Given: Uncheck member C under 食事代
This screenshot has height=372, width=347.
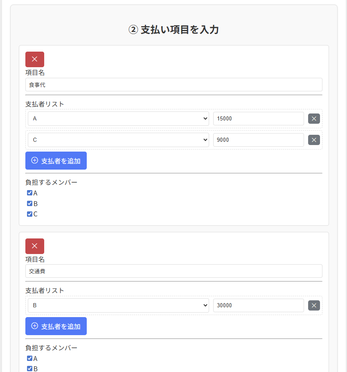Looking at the screenshot, I should click(x=29, y=214).
